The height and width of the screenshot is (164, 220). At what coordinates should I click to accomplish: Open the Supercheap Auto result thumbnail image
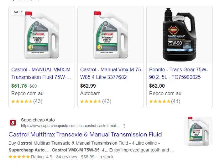coord(198,131)
